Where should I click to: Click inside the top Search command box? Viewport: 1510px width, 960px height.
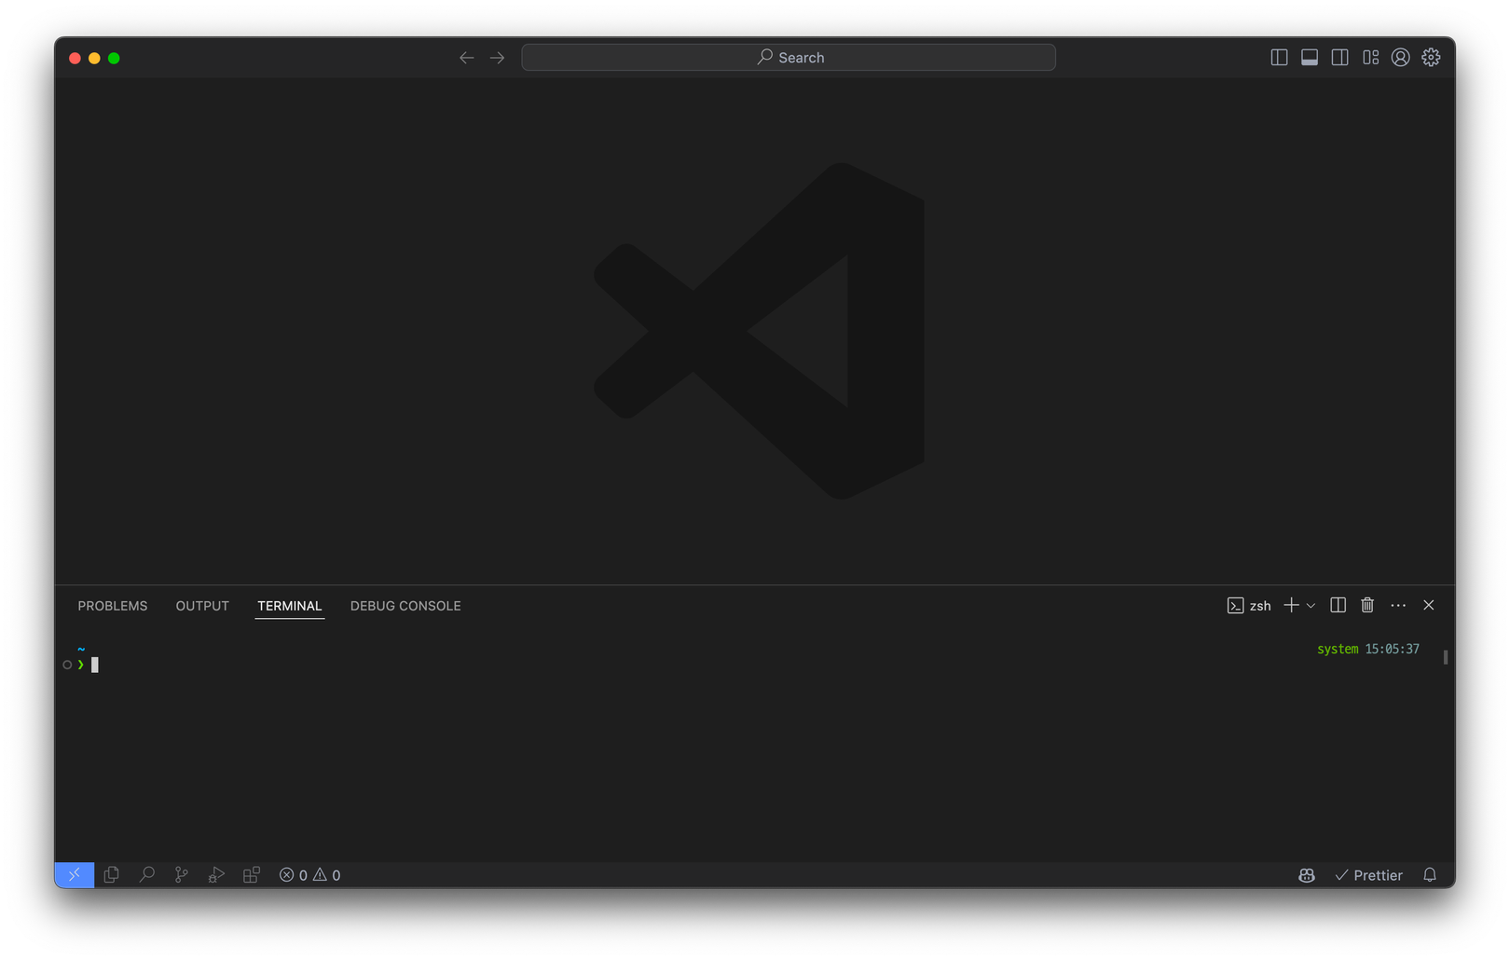coord(788,57)
